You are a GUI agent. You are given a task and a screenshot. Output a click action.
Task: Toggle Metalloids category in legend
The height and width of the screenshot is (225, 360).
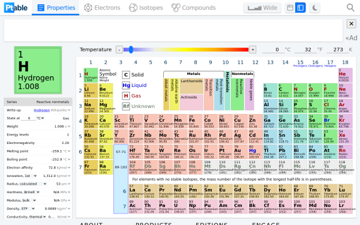point(227,91)
